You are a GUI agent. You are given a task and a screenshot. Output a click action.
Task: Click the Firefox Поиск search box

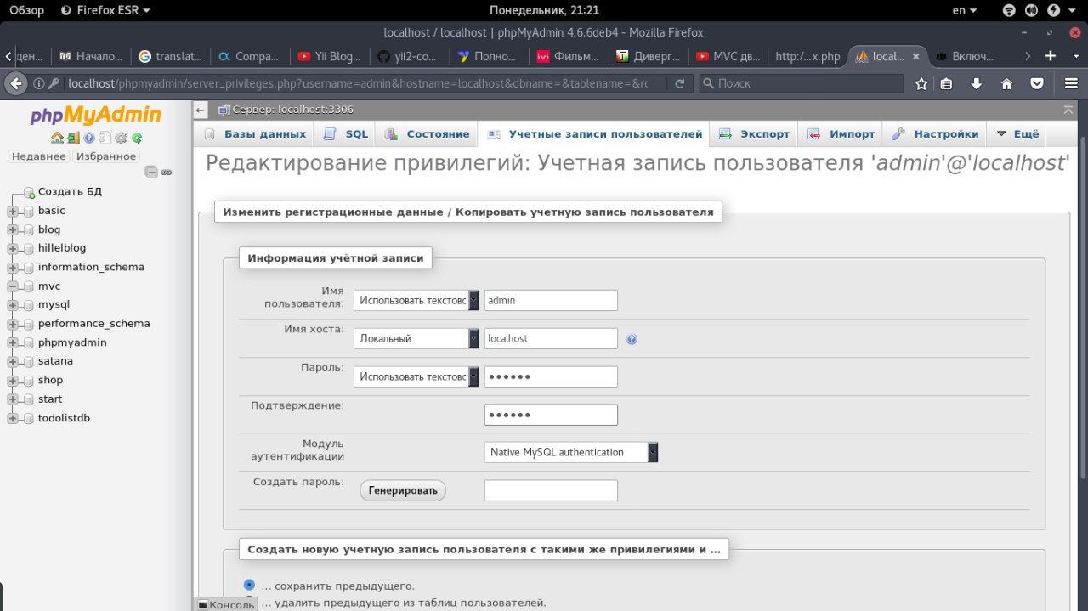[x=802, y=83]
